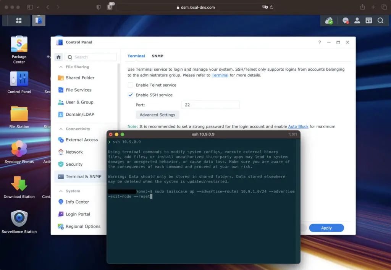
Task: Click the 'ssh 10.9.0.9' prompt line
Action: coord(124,142)
